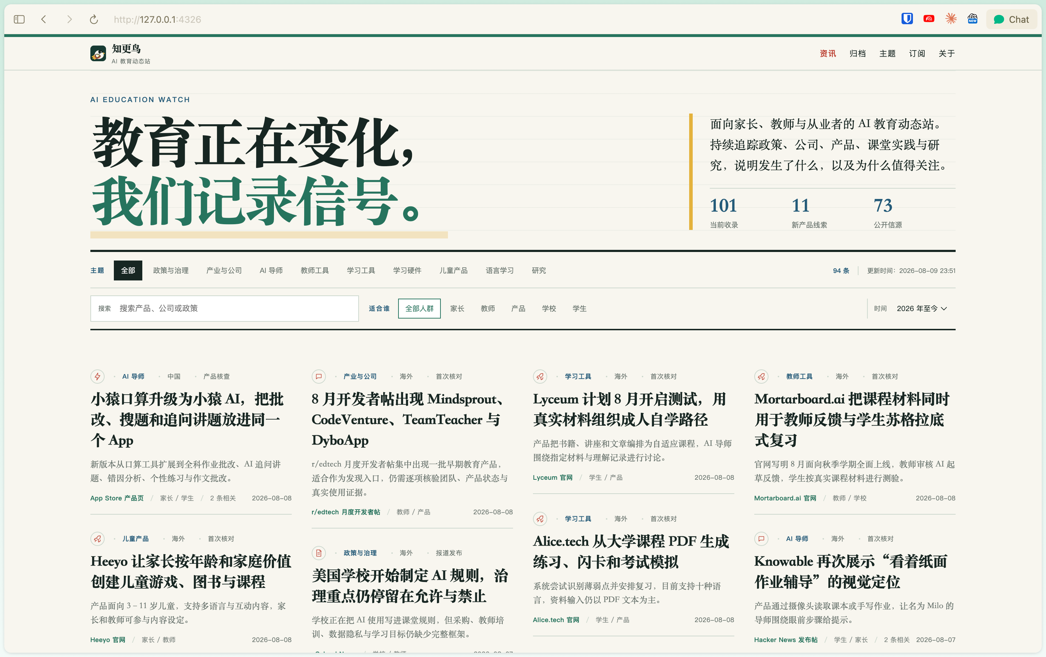Open the NEW badge extension icon
Screen dimensions: 1046x657
click(x=973, y=19)
